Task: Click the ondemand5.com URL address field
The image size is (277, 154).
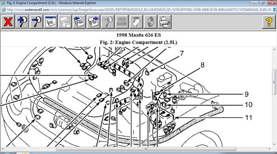Action: [x=139, y=10]
